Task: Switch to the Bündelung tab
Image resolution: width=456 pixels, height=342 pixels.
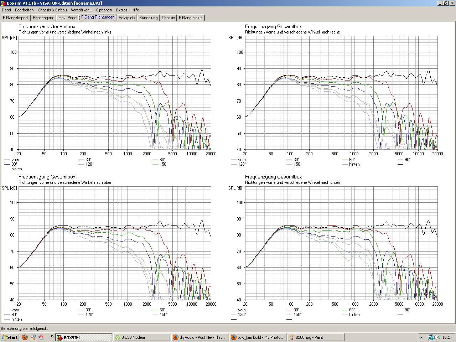Action: [x=149, y=17]
